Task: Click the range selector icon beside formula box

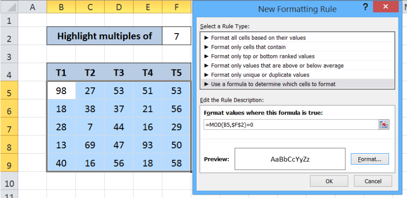Action: point(383,125)
